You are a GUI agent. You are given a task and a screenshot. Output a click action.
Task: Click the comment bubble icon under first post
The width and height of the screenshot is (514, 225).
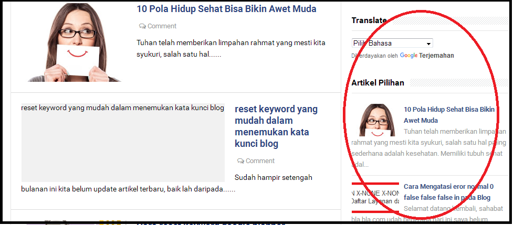tap(142, 26)
